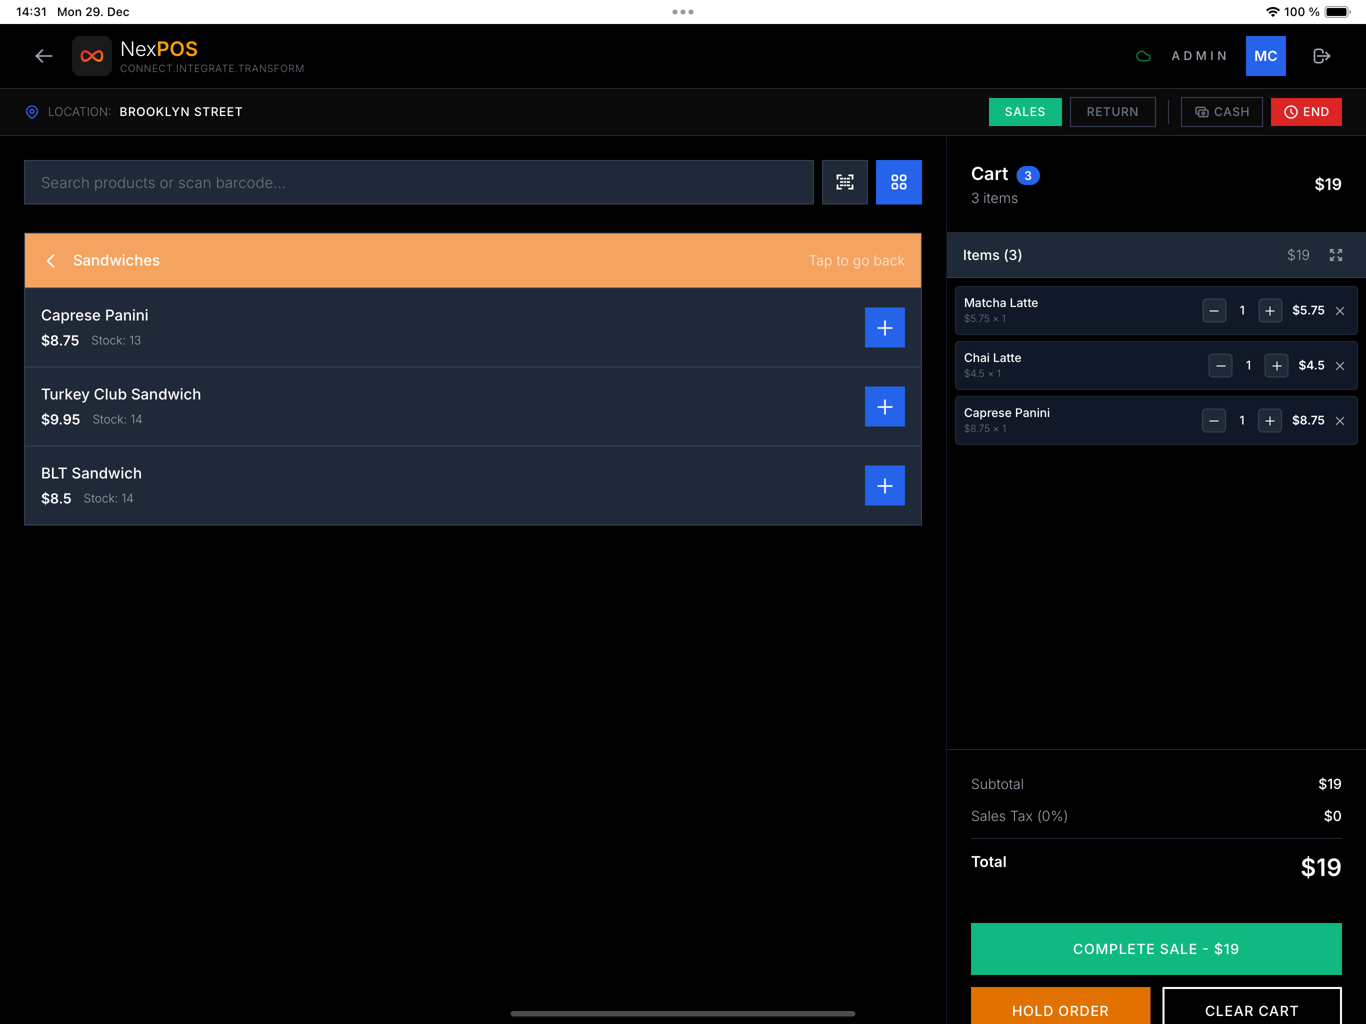Click the logout icon in the top bar
Screen dimensions: 1366x1024
1322,55
